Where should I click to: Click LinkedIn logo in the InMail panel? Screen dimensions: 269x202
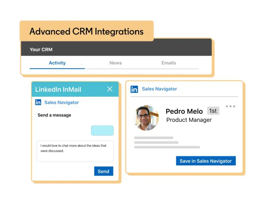pyautogui.click(x=38, y=102)
